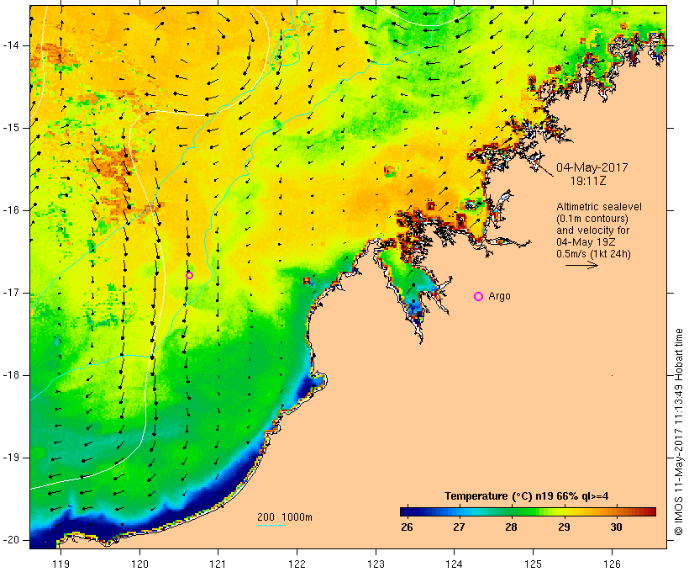Click the cyan 200m isobath legend line

coord(271,526)
